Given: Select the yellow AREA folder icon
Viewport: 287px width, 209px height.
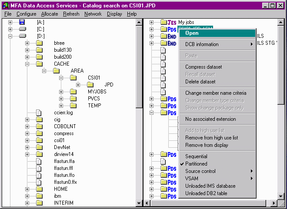Looking at the screenshot, I should coord(56,71).
